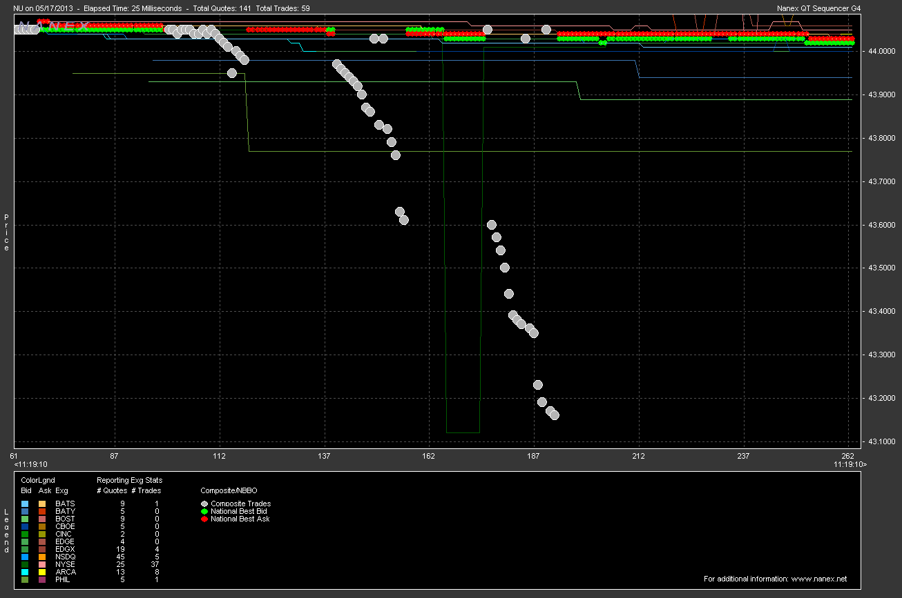Click the PHIL exchange name in legend
Screen dimensions: 902x598
click(x=63, y=580)
